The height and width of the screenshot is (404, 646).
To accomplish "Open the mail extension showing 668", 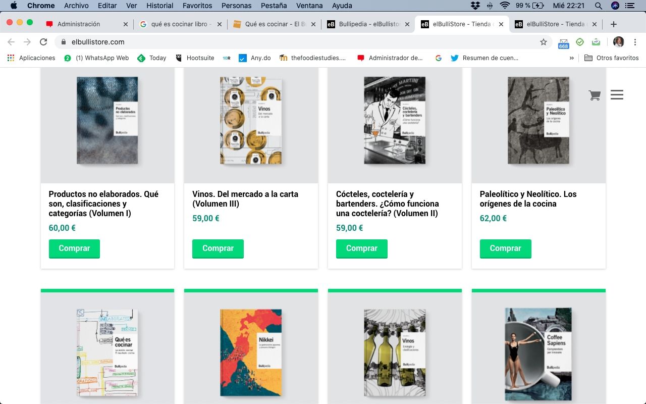I will [x=563, y=42].
